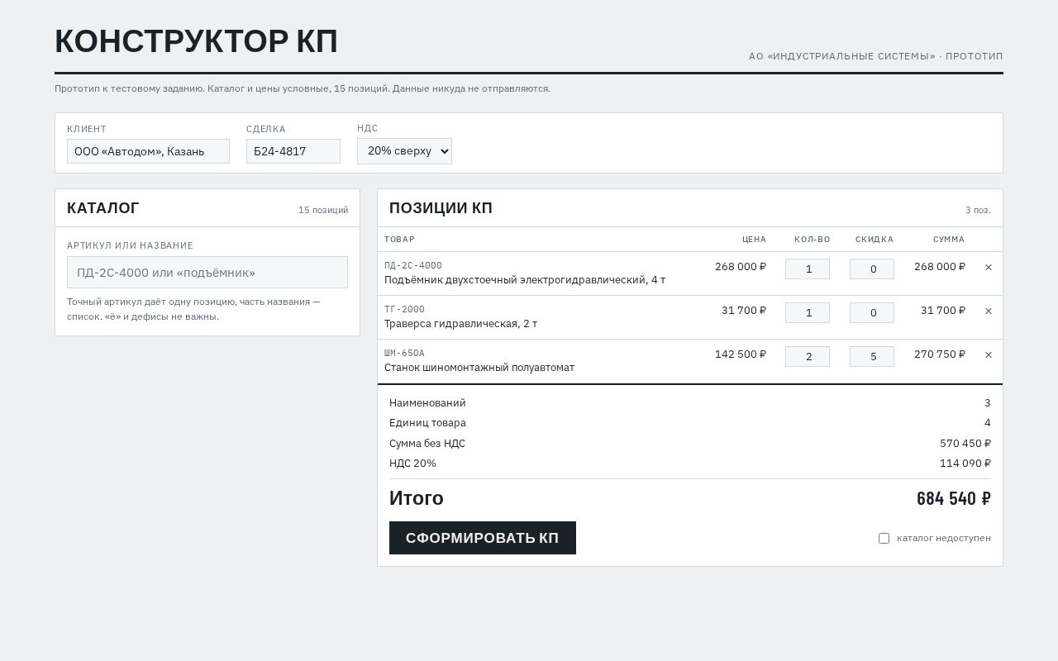Click the quantity field for ПД-2С-4000
The image size is (1058, 661).
(x=808, y=269)
